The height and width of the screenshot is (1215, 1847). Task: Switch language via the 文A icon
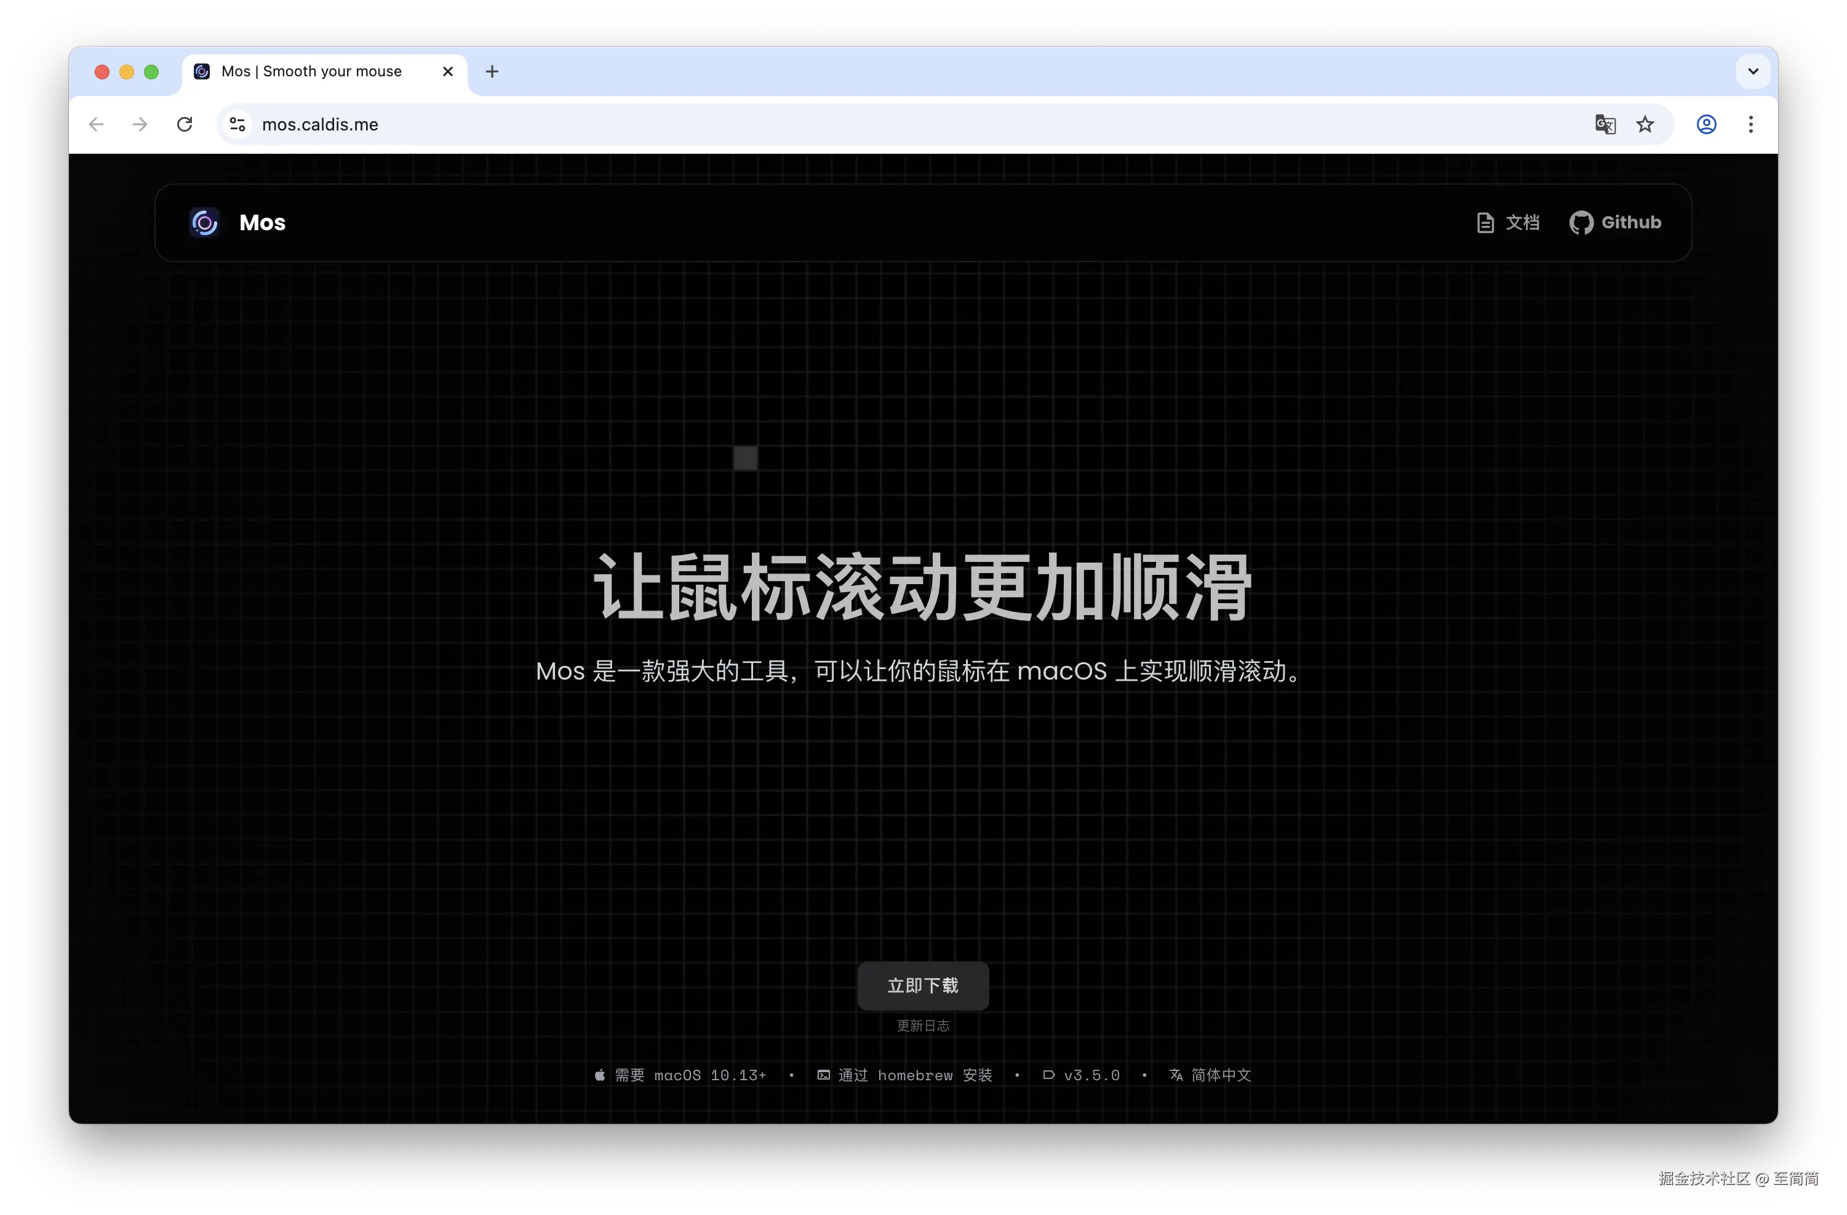click(1176, 1075)
